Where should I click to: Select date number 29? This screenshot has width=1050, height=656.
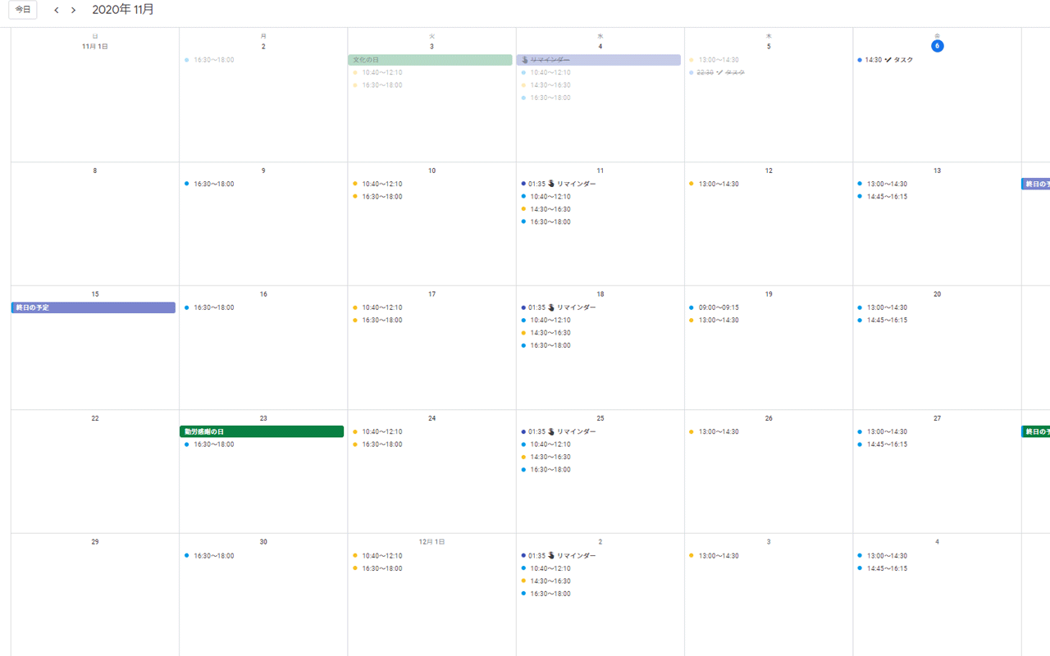(x=95, y=542)
